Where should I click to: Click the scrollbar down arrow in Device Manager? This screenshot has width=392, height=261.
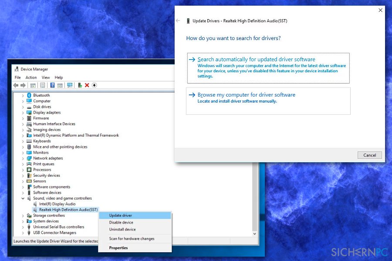pyautogui.click(x=254, y=234)
